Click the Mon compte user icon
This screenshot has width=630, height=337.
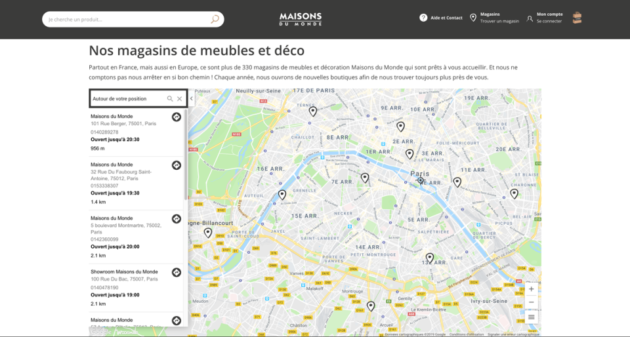(530, 18)
